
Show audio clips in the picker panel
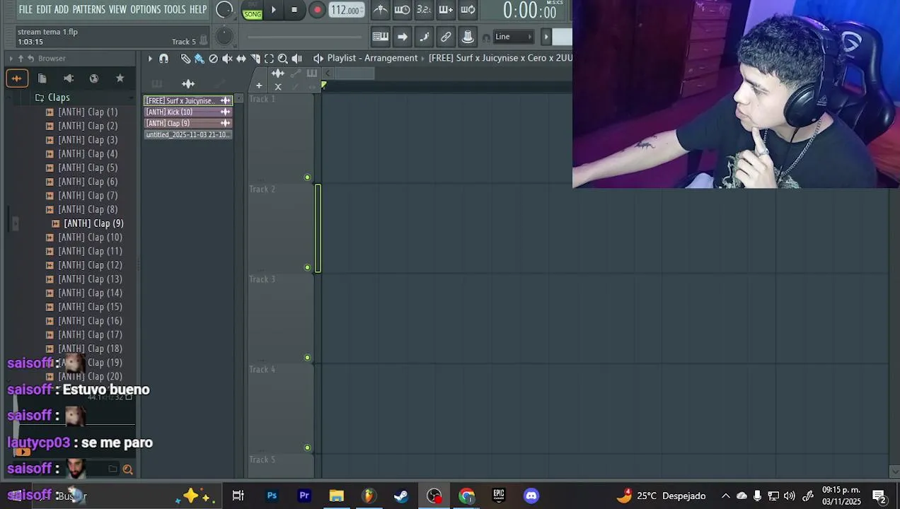pyautogui.click(x=188, y=84)
